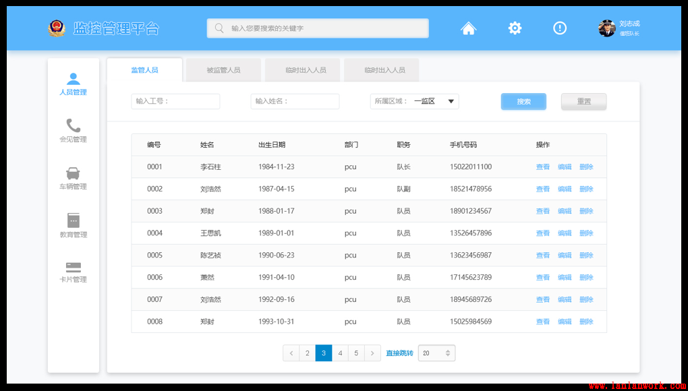Open 人员管理 in the sidebar

[x=73, y=84]
